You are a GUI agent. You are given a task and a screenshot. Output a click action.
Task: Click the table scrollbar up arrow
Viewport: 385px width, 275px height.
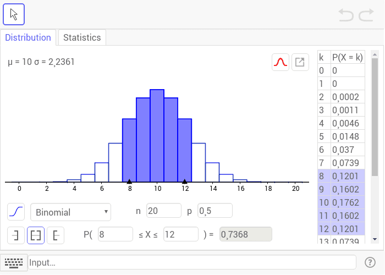375,54
